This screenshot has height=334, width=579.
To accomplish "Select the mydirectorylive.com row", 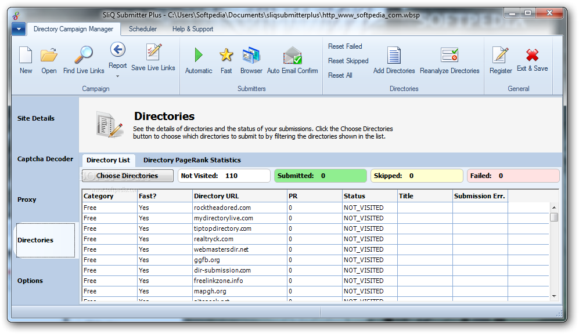I will click(316, 218).
